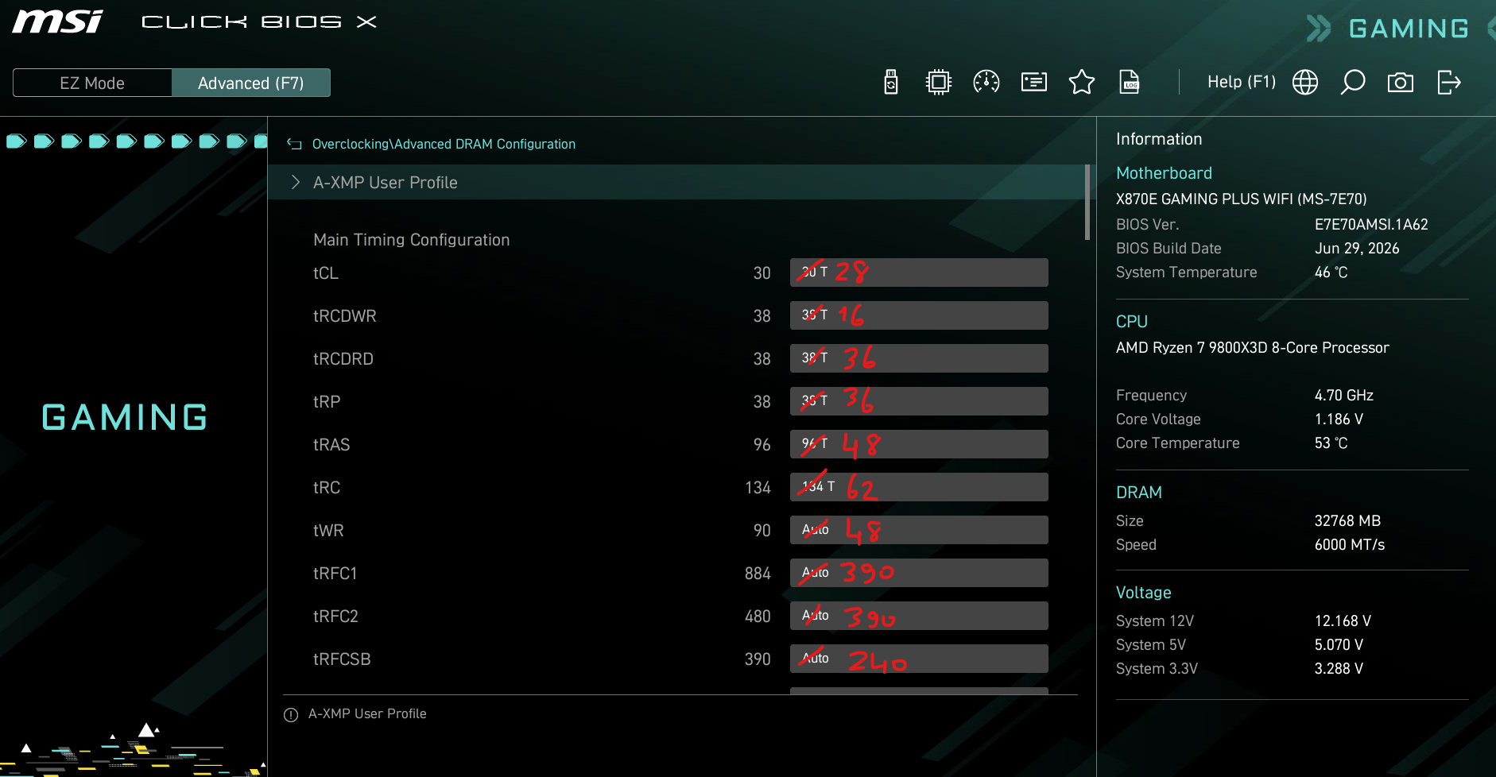Open search with the magnifier icon
This screenshot has height=777, width=1496.
click(x=1353, y=82)
